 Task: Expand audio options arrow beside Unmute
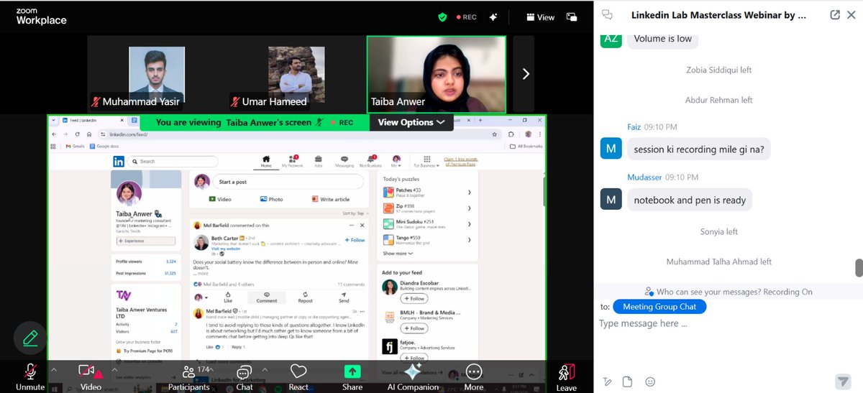(53, 370)
